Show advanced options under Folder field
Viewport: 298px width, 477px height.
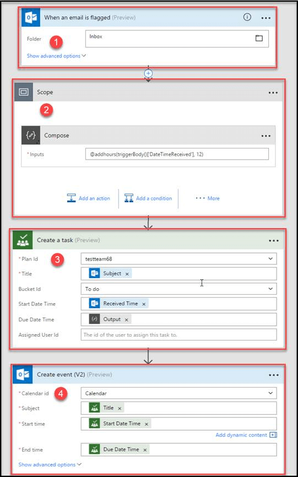point(56,56)
